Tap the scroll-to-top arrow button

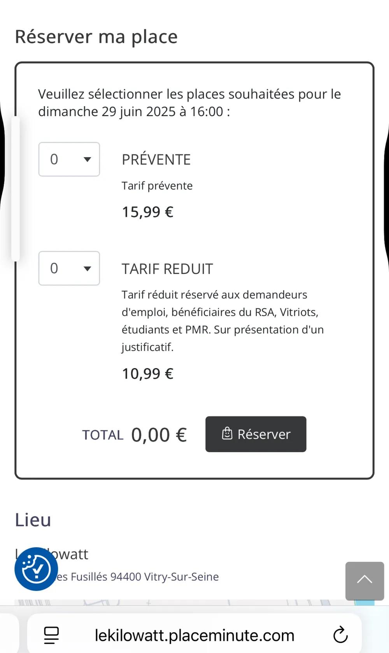click(x=364, y=580)
